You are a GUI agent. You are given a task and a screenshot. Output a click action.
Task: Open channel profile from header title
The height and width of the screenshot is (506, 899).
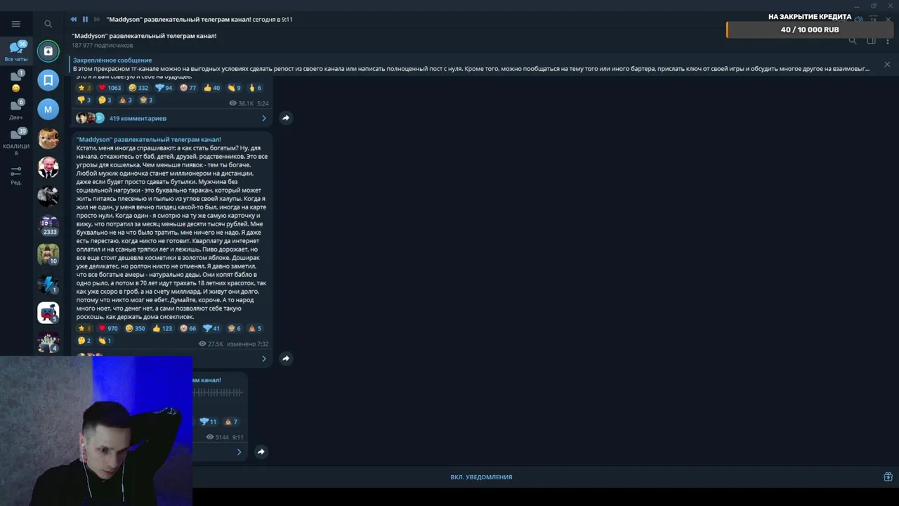[144, 36]
